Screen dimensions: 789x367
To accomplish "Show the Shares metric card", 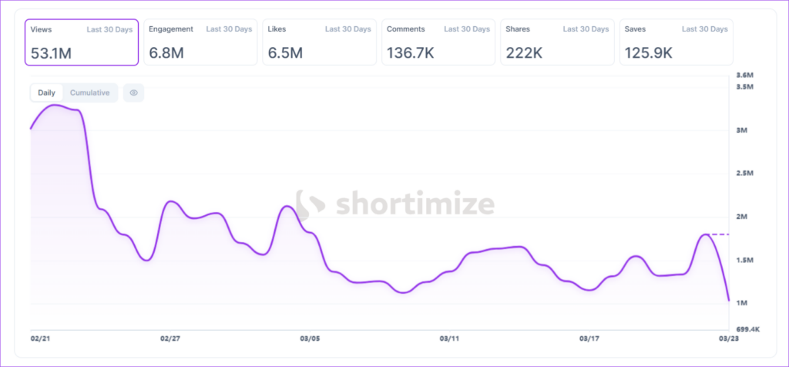I will coord(557,42).
